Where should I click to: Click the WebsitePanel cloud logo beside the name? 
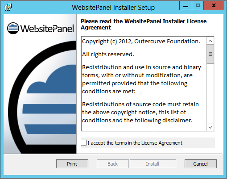[x=13, y=28]
